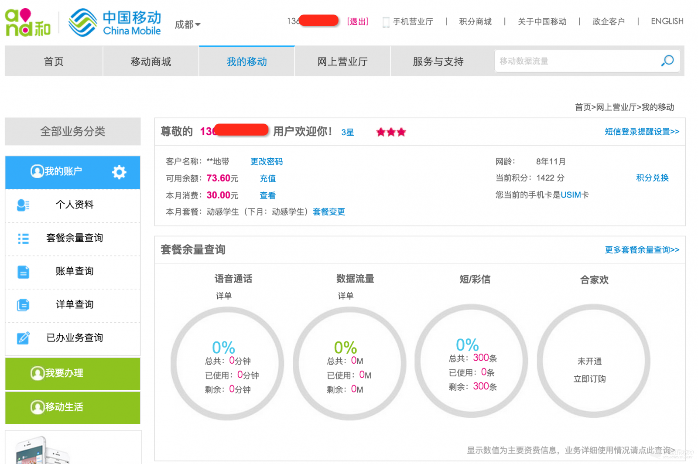Click 详单 under 数据流量
698x464 pixels.
coord(346,296)
